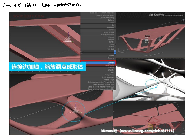
Task: Click the first value field in the caddy
Action: (x=147, y=38)
